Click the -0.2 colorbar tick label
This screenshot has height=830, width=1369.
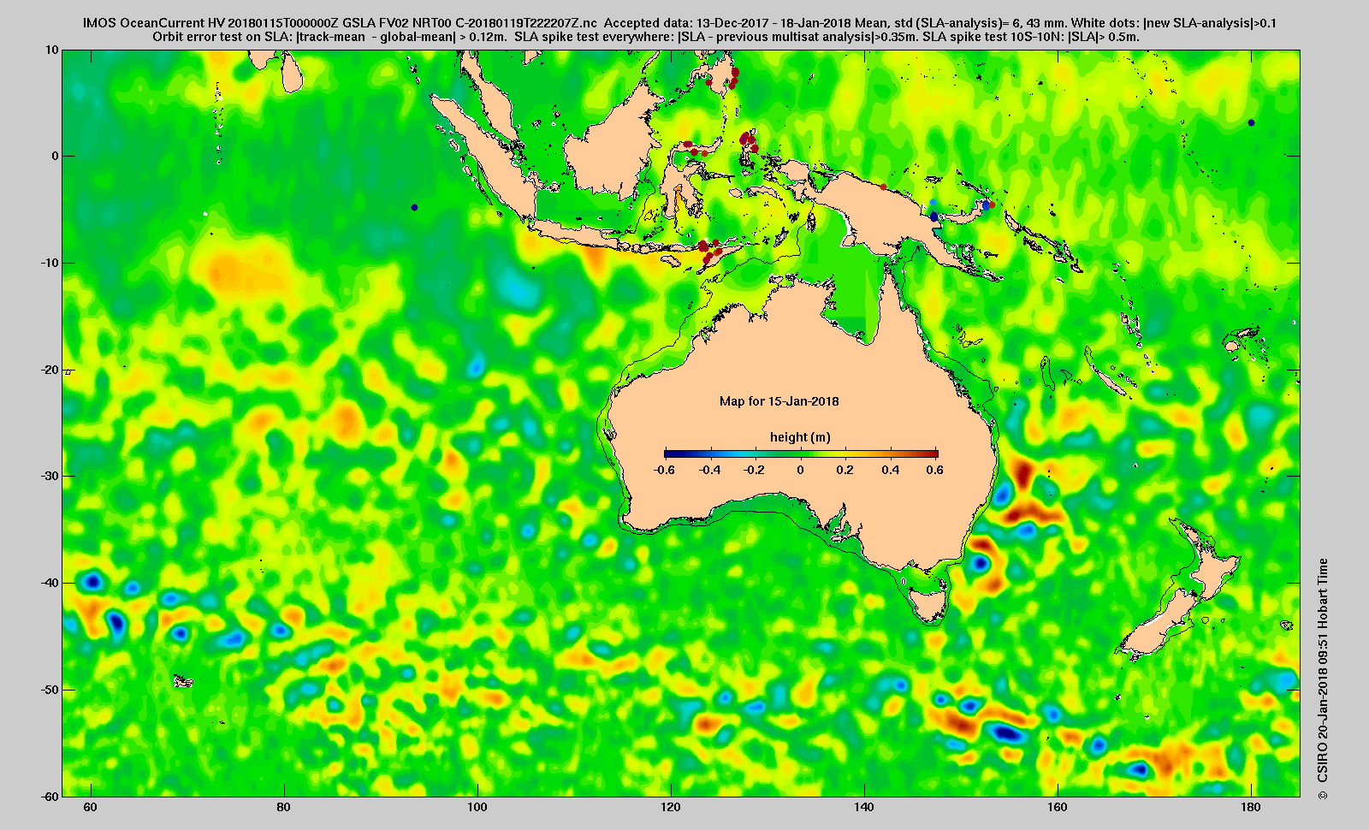pyautogui.click(x=755, y=470)
